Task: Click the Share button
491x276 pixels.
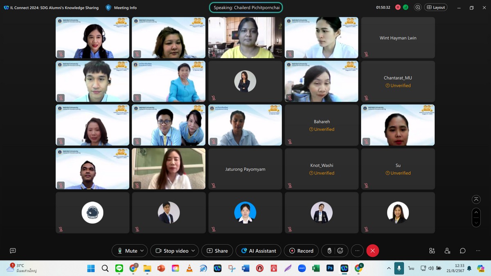Action: tap(217, 251)
